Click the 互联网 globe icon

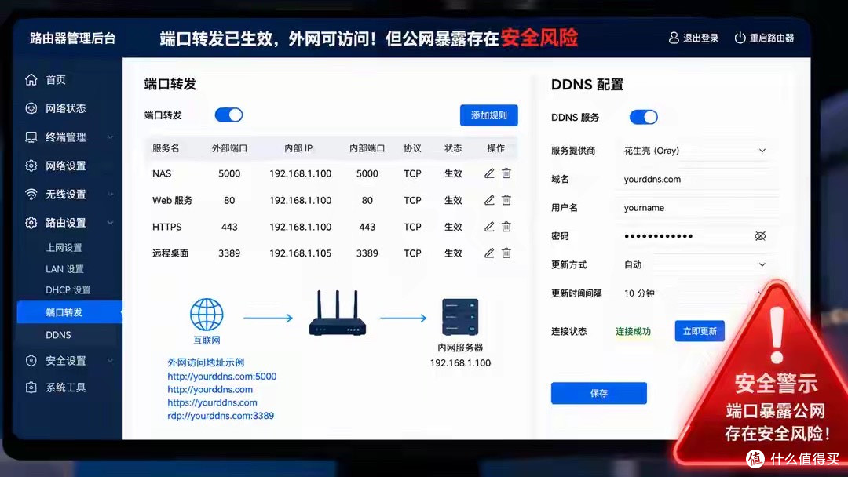pyautogui.click(x=207, y=315)
